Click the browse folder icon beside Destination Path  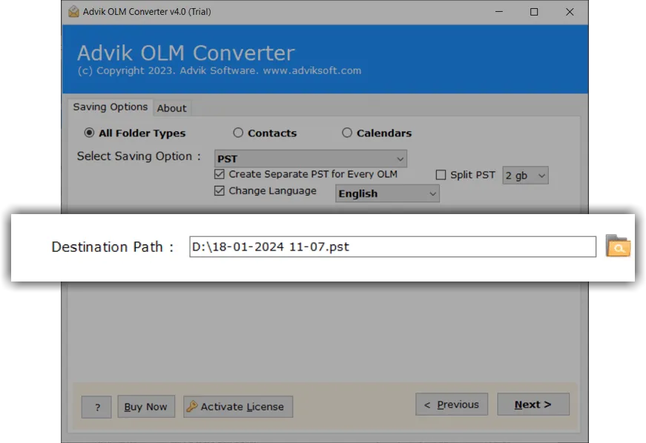point(618,245)
